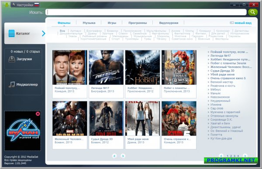Select the Музыка tab
Viewport: 262px width, 169px height.
(89, 23)
